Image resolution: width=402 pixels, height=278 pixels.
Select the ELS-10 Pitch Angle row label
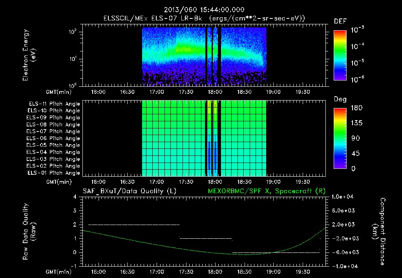tap(54, 111)
